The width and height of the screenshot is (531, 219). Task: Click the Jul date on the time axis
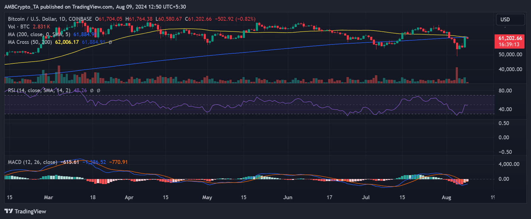pyautogui.click(x=366, y=197)
